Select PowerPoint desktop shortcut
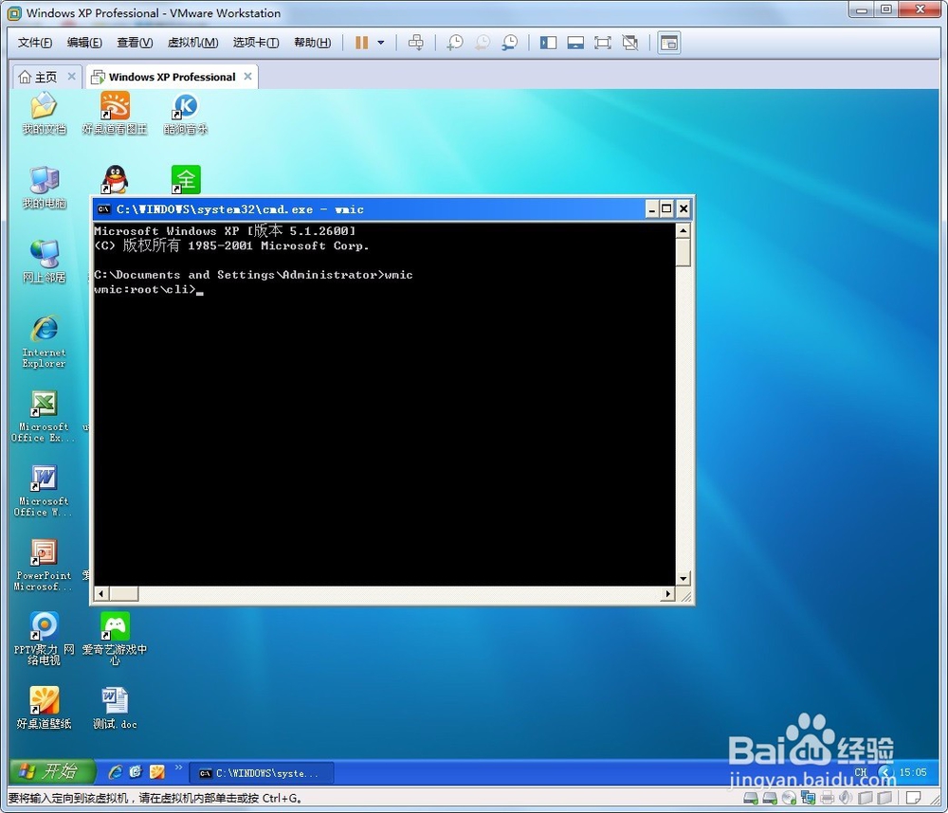The width and height of the screenshot is (948, 813). click(44, 565)
